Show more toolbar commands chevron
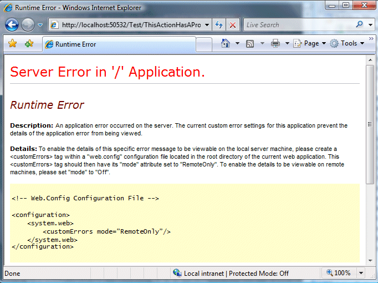 tap(371, 39)
